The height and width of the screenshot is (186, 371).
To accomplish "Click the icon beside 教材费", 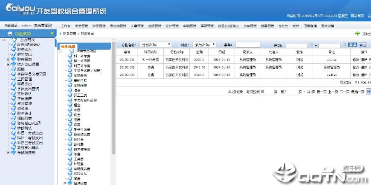I will [70, 144].
